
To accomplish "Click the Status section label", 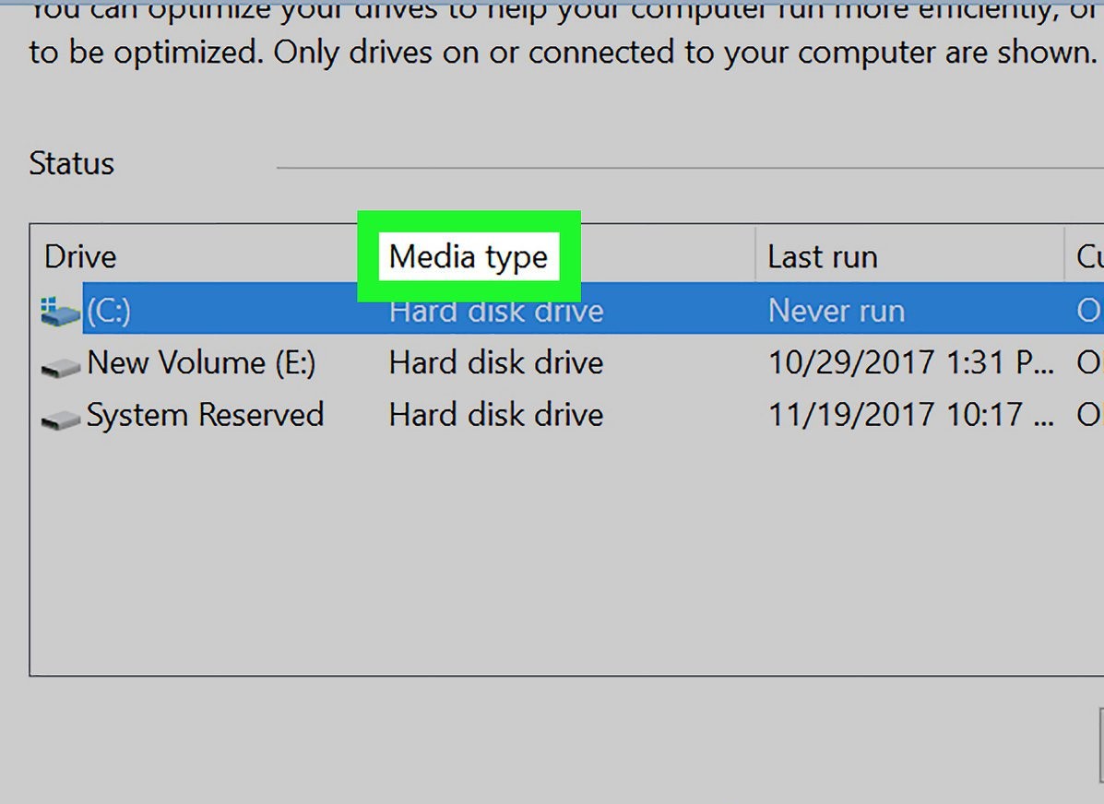I will 72,164.
